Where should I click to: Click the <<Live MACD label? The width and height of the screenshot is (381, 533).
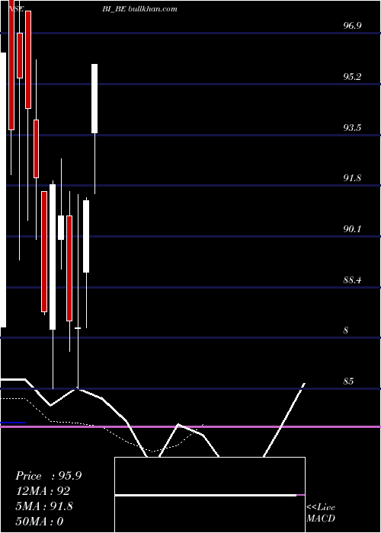321,512
